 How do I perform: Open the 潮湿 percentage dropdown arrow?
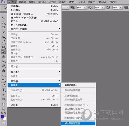coord(85,8)
